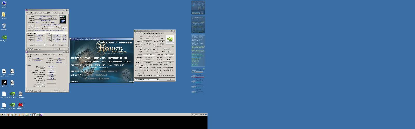Open the Computer desktop icon
415x129 pixels.
(4, 4)
